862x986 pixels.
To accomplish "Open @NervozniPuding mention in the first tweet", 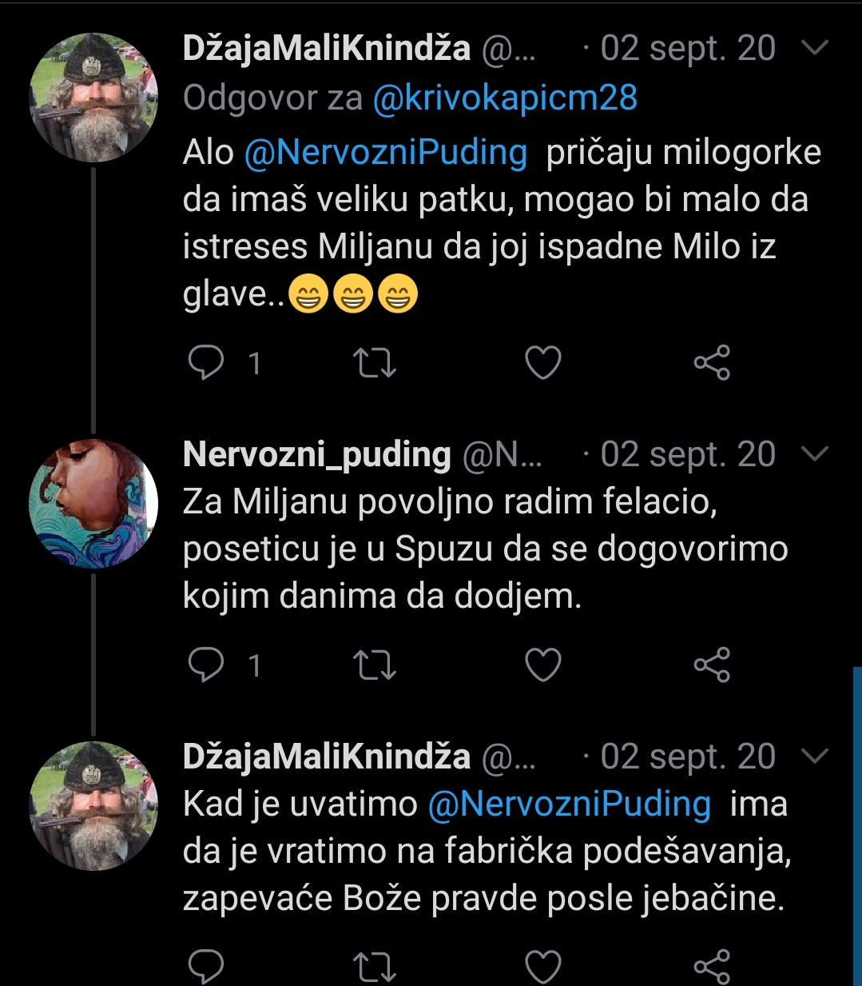I will 385,152.
